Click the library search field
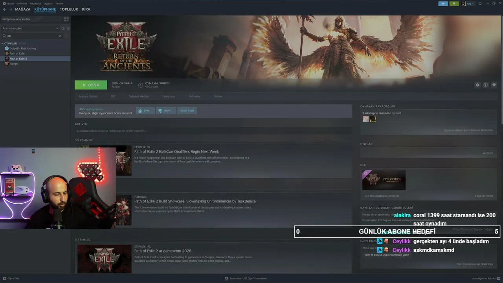 31,36
